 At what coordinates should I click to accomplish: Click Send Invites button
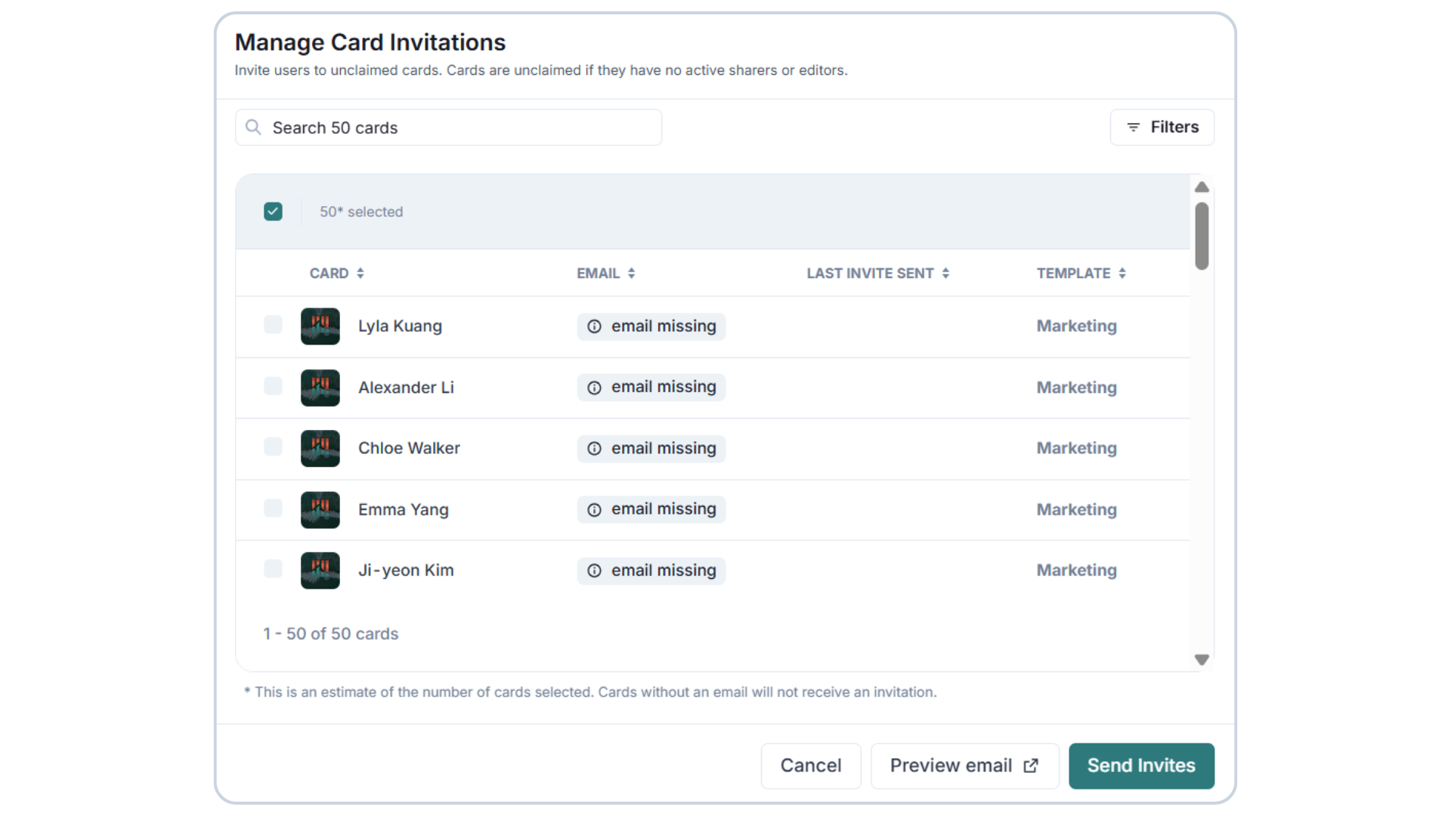click(x=1141, y=766)
